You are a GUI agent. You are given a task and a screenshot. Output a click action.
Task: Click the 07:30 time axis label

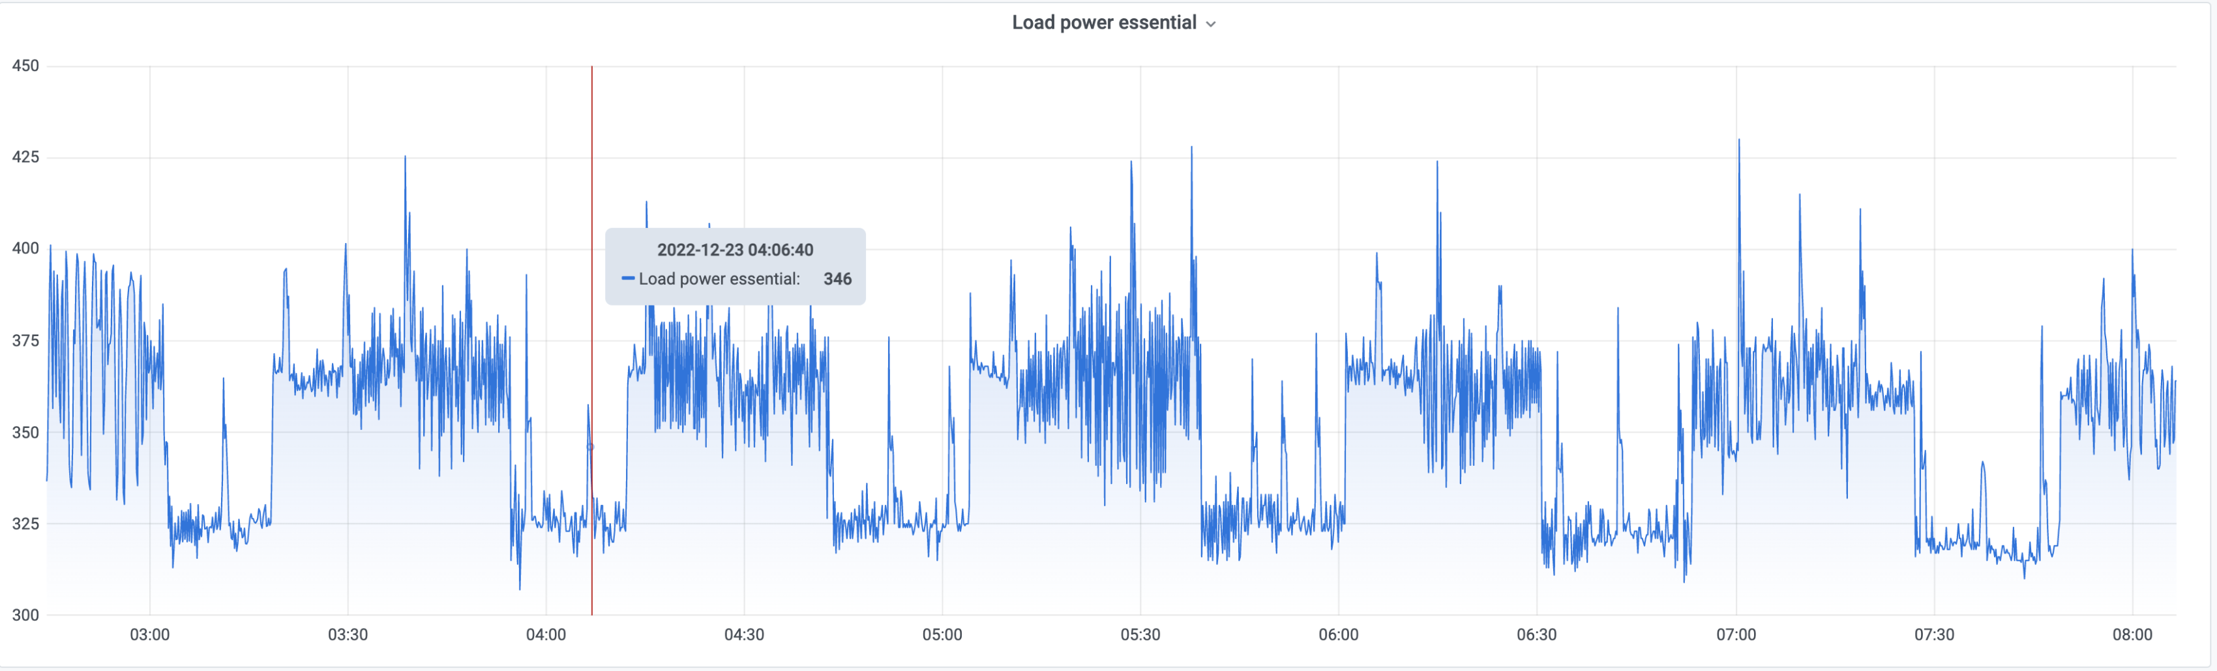point(1934,635)
